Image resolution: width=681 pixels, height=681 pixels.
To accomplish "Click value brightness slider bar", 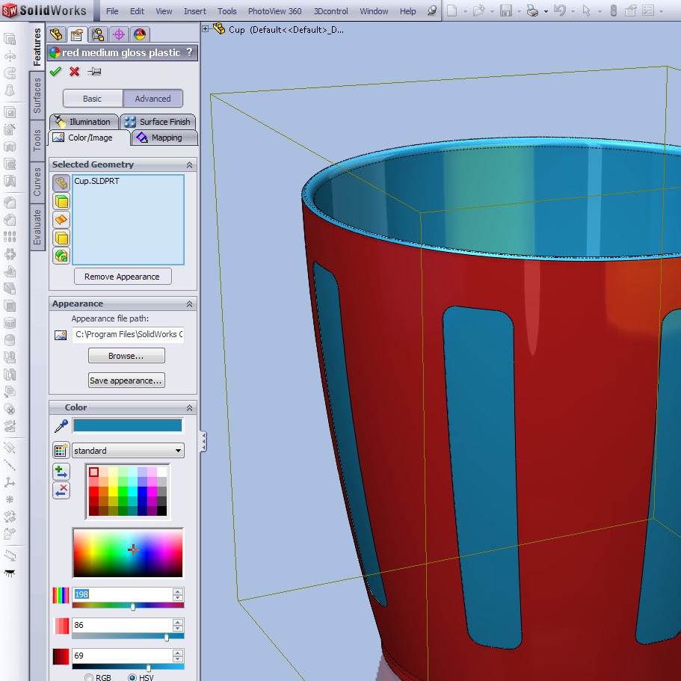I will click(x=128, y=667).
